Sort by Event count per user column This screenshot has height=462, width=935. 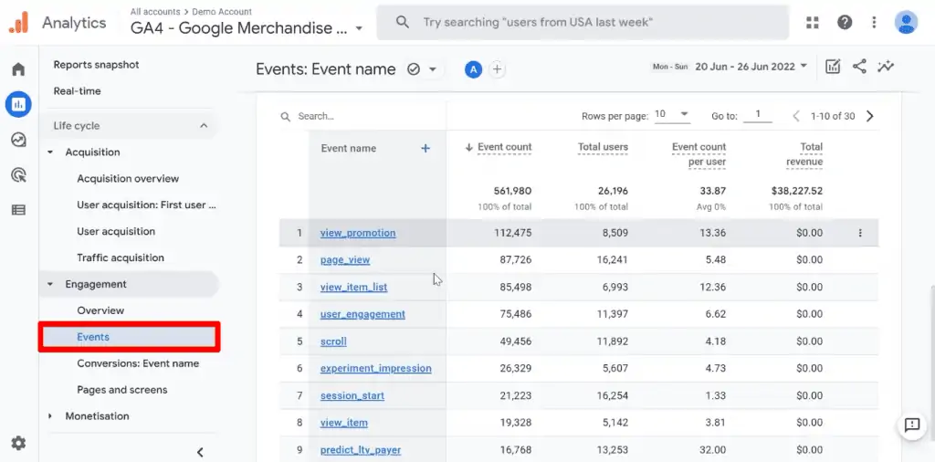click(699, 154)
